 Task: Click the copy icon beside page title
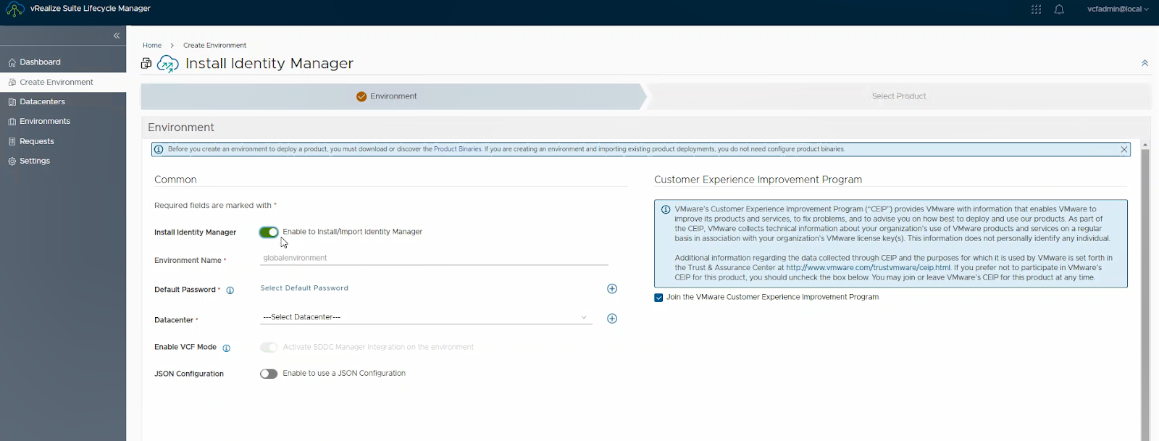click(146, 64)
